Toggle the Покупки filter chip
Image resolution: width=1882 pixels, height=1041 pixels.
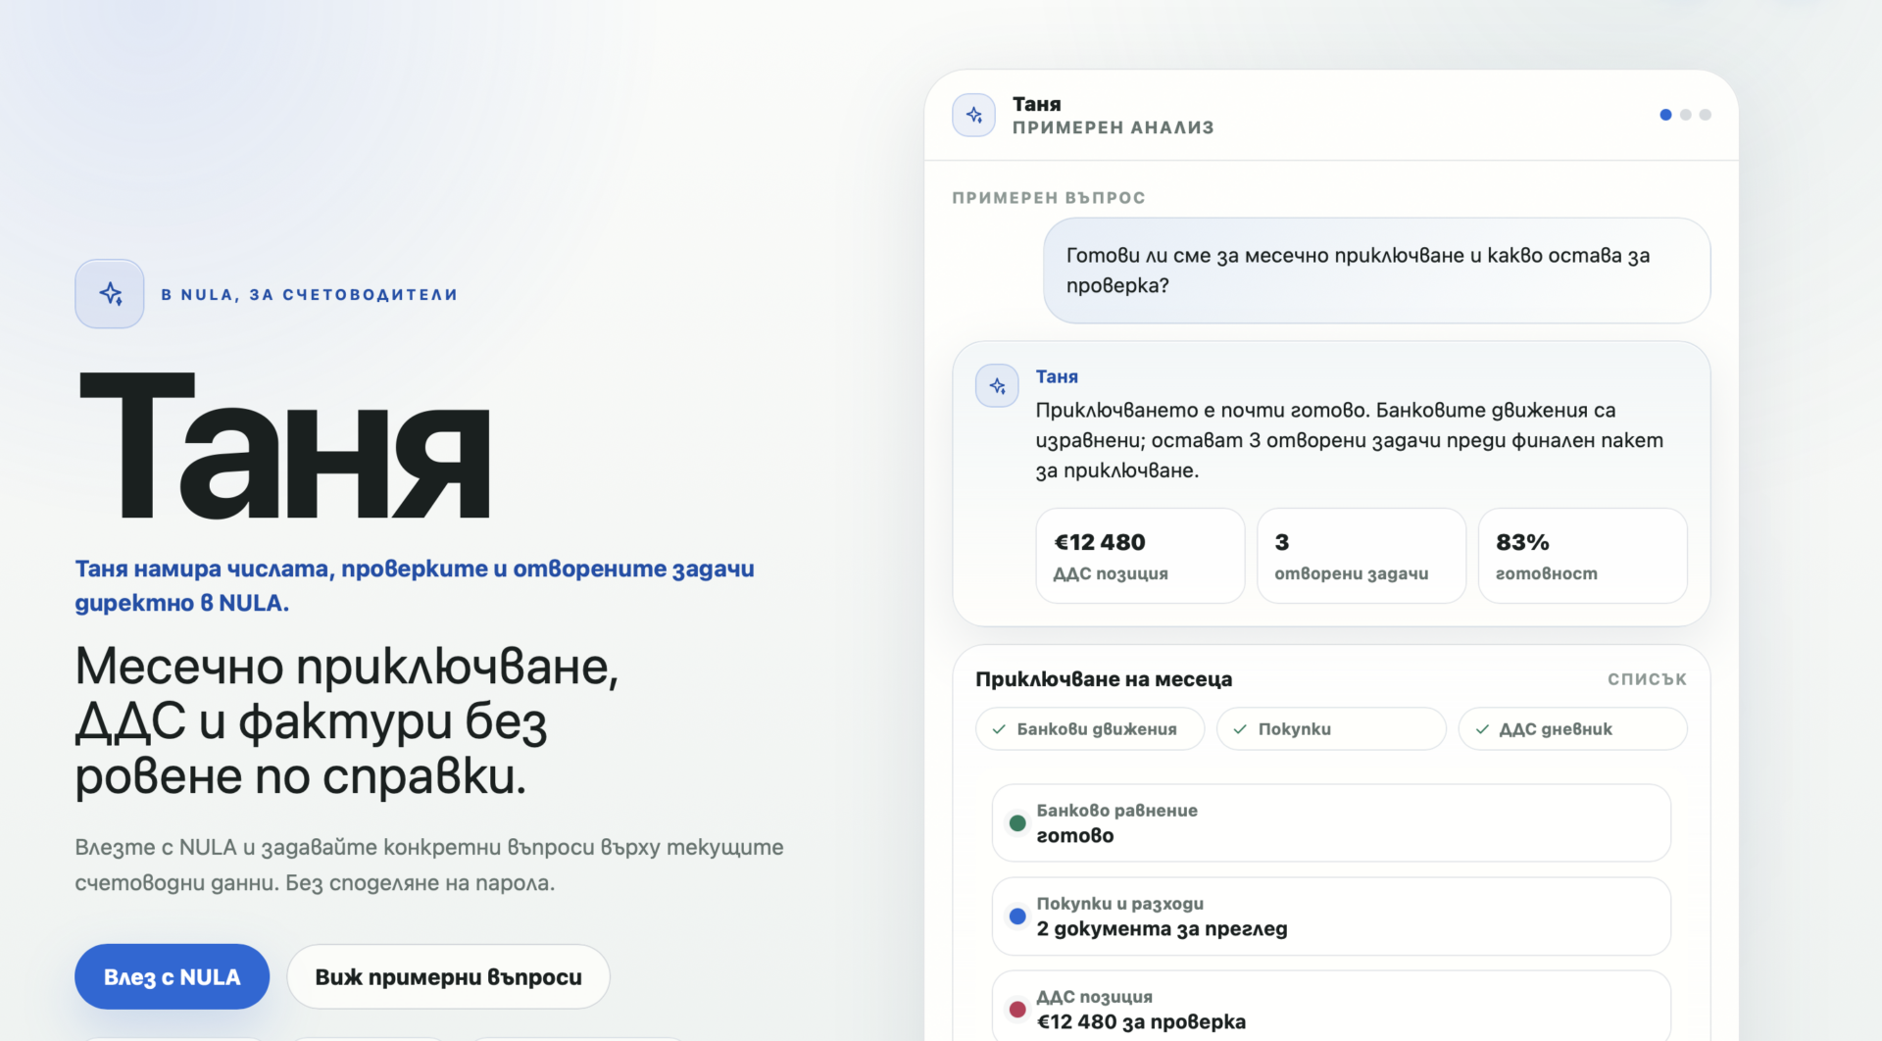pyautogui.click(x=1331, y=729)
